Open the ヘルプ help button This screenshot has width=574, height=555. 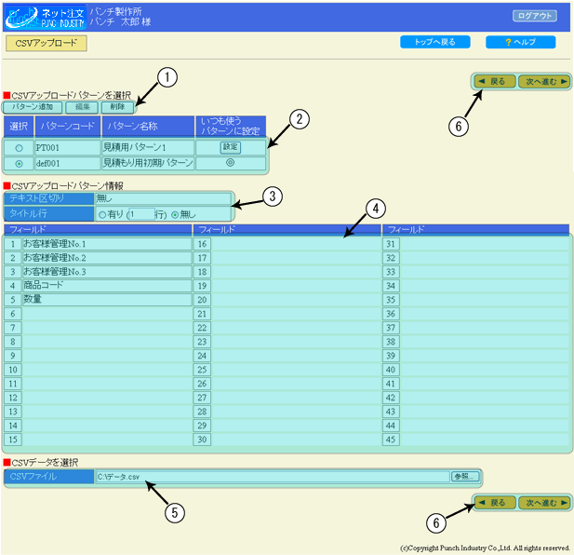520,42
